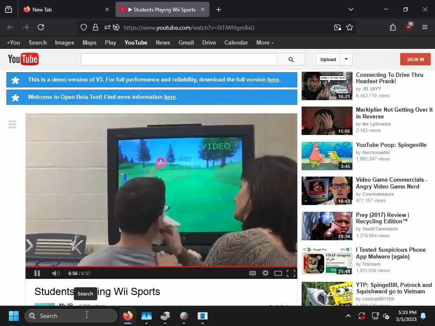Open the guide hamburger icon beside video
Viewport: 435px width, 326px height.
12,124
